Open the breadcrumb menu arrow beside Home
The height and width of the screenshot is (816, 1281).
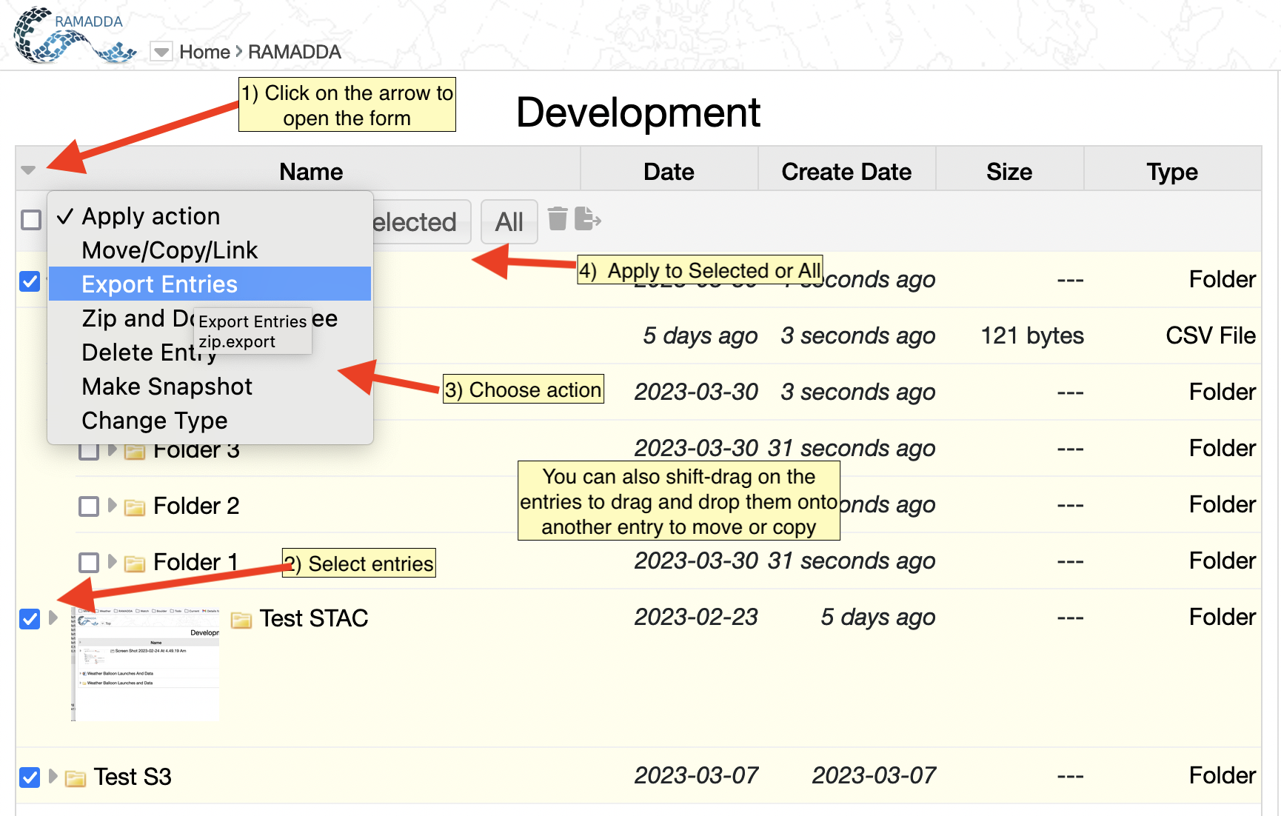[x=161, y=52]
